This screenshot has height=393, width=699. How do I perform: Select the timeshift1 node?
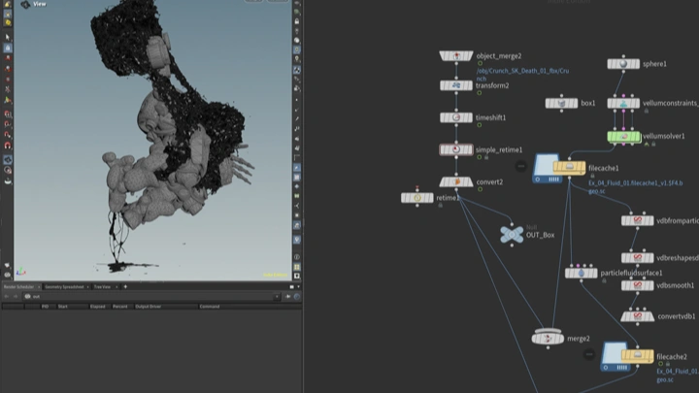click(456, 117)
